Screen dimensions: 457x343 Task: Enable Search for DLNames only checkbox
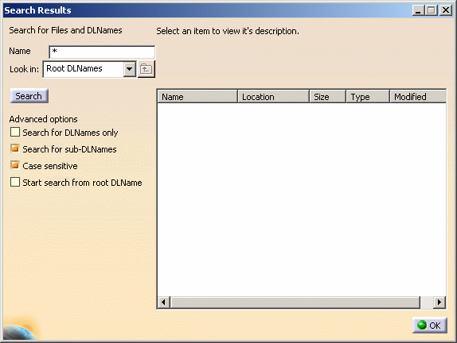point(15,132)
